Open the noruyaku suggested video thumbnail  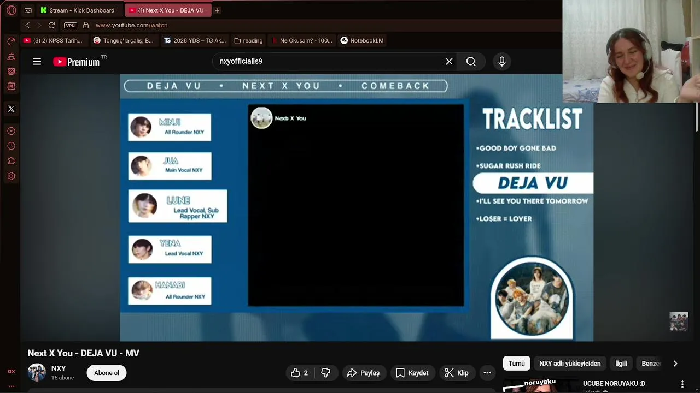(x=540, y=385)
